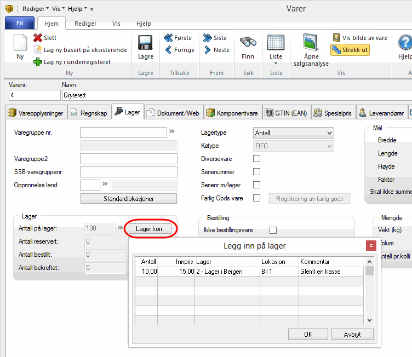Go to Første record
412x357 pixels.
[x=178, y=38]
